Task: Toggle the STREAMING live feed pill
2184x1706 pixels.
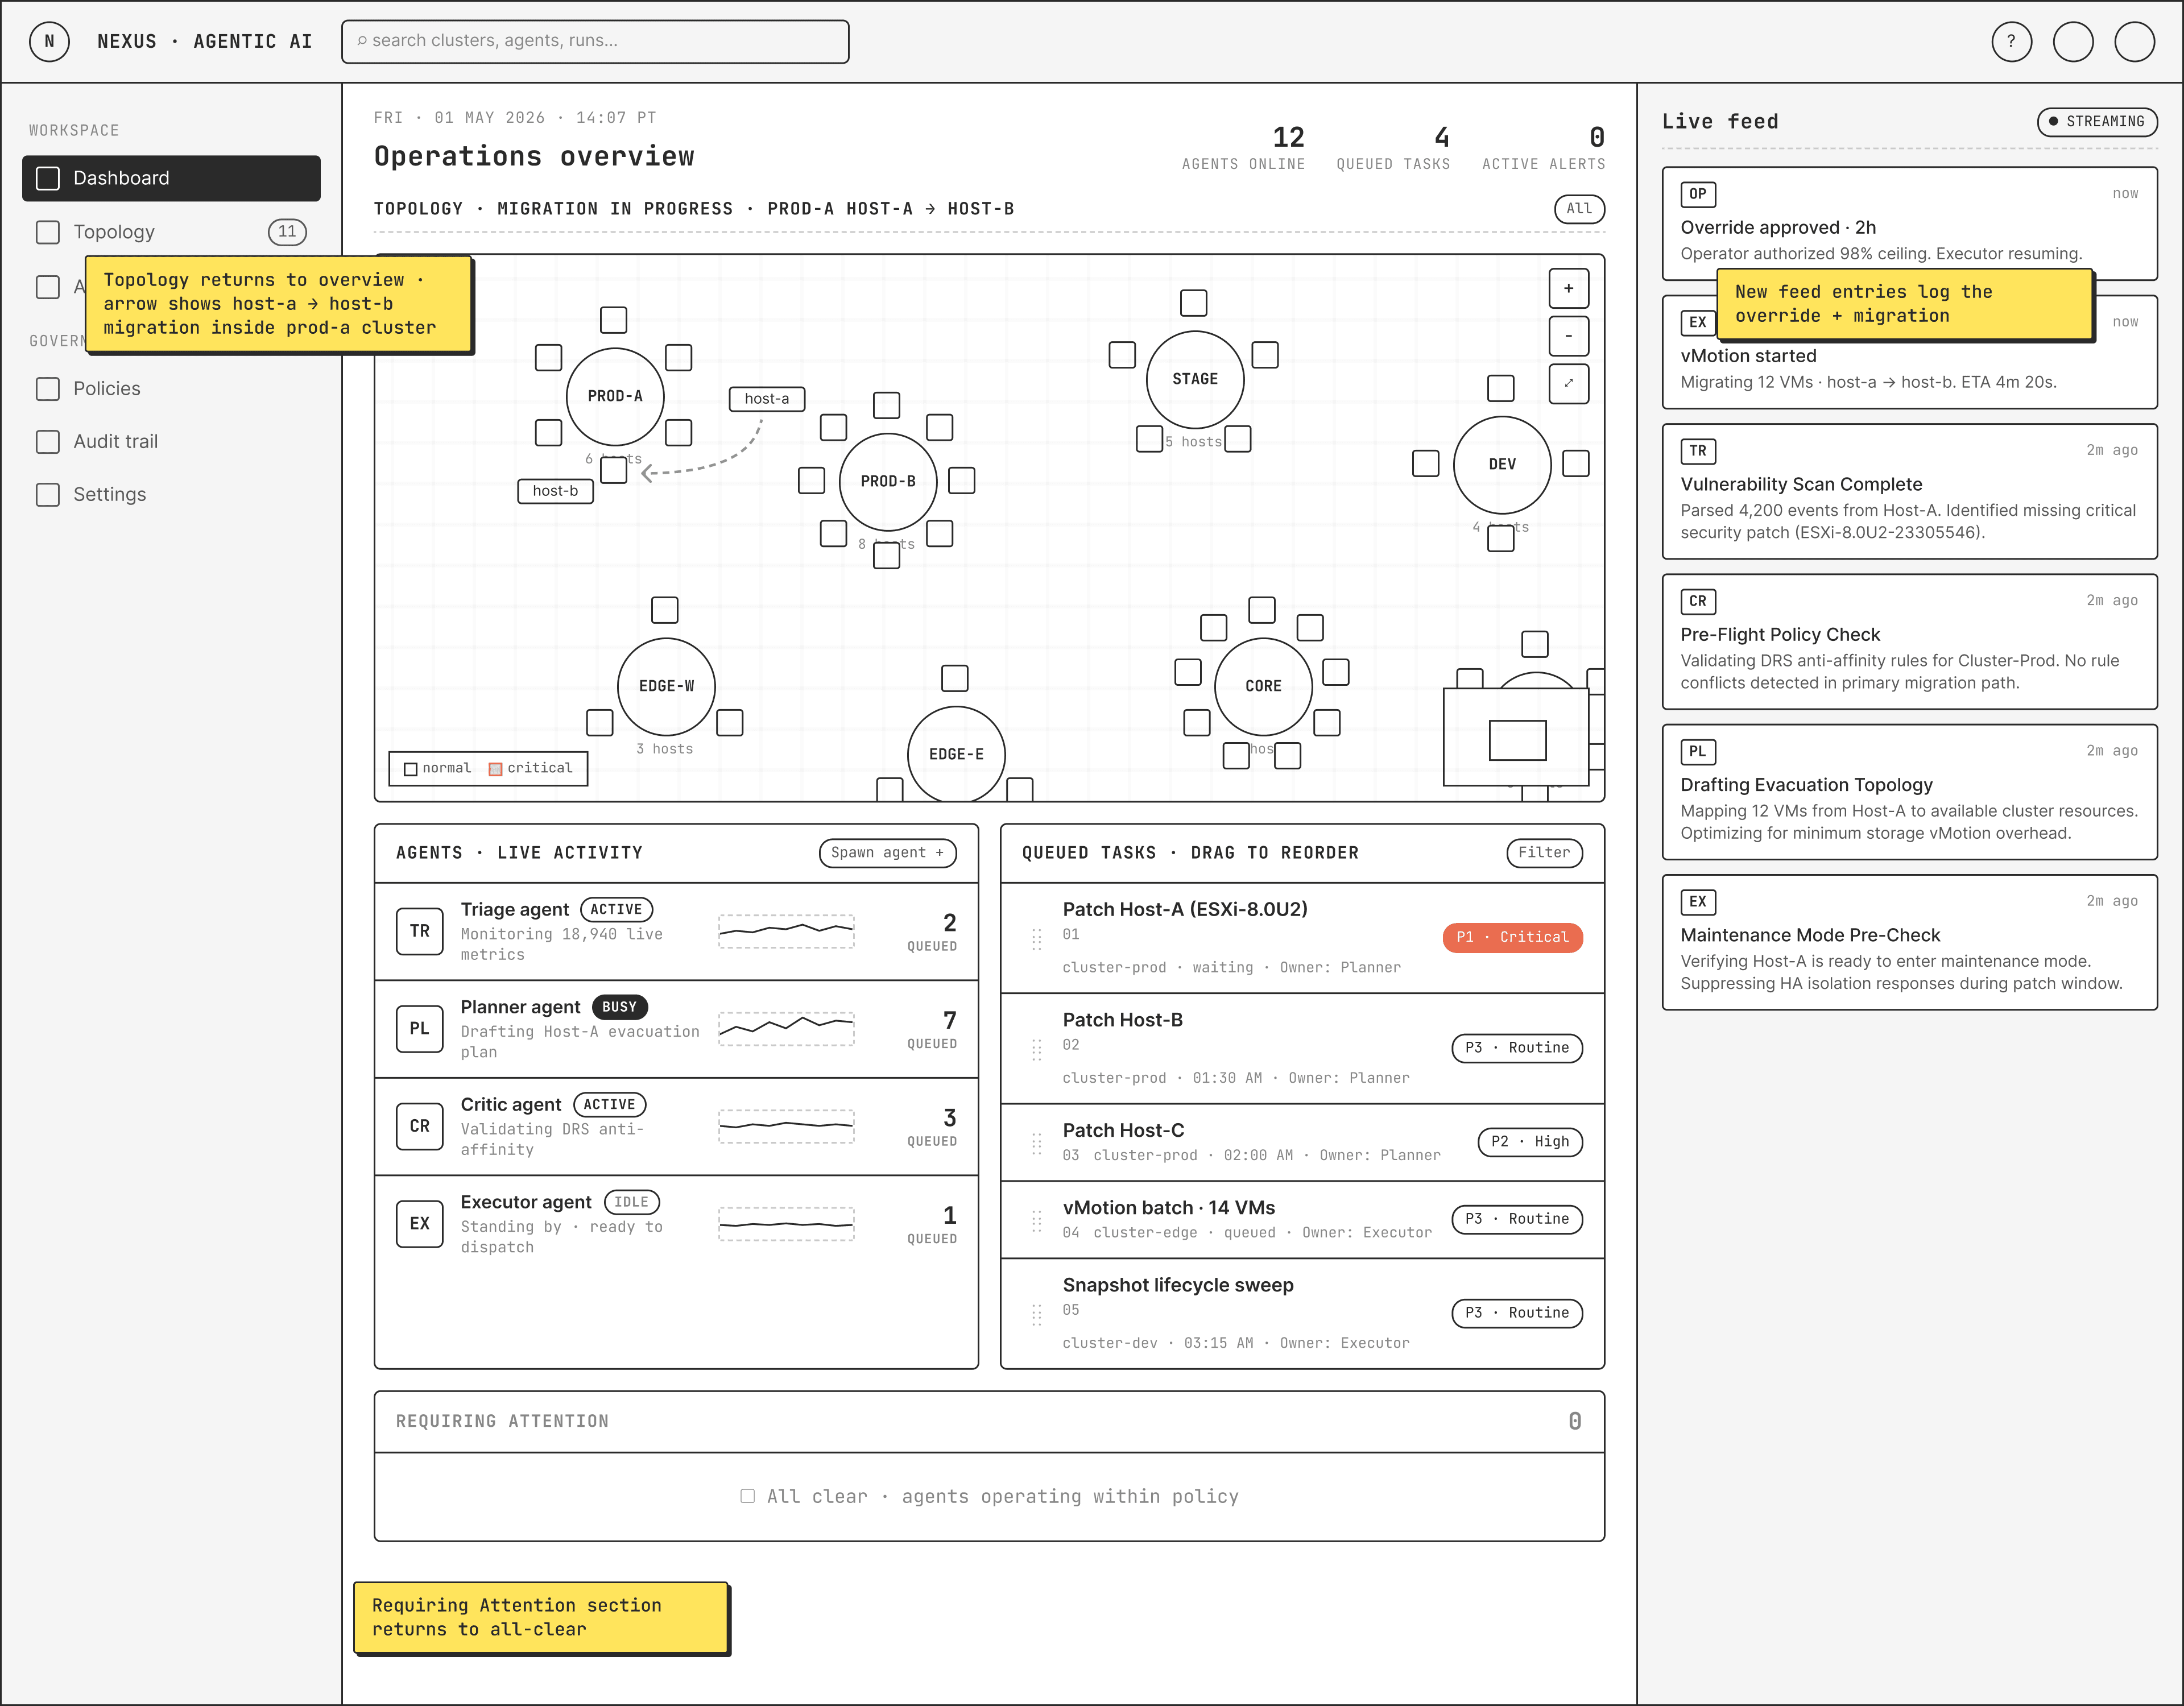Action: click(2097, 122)
